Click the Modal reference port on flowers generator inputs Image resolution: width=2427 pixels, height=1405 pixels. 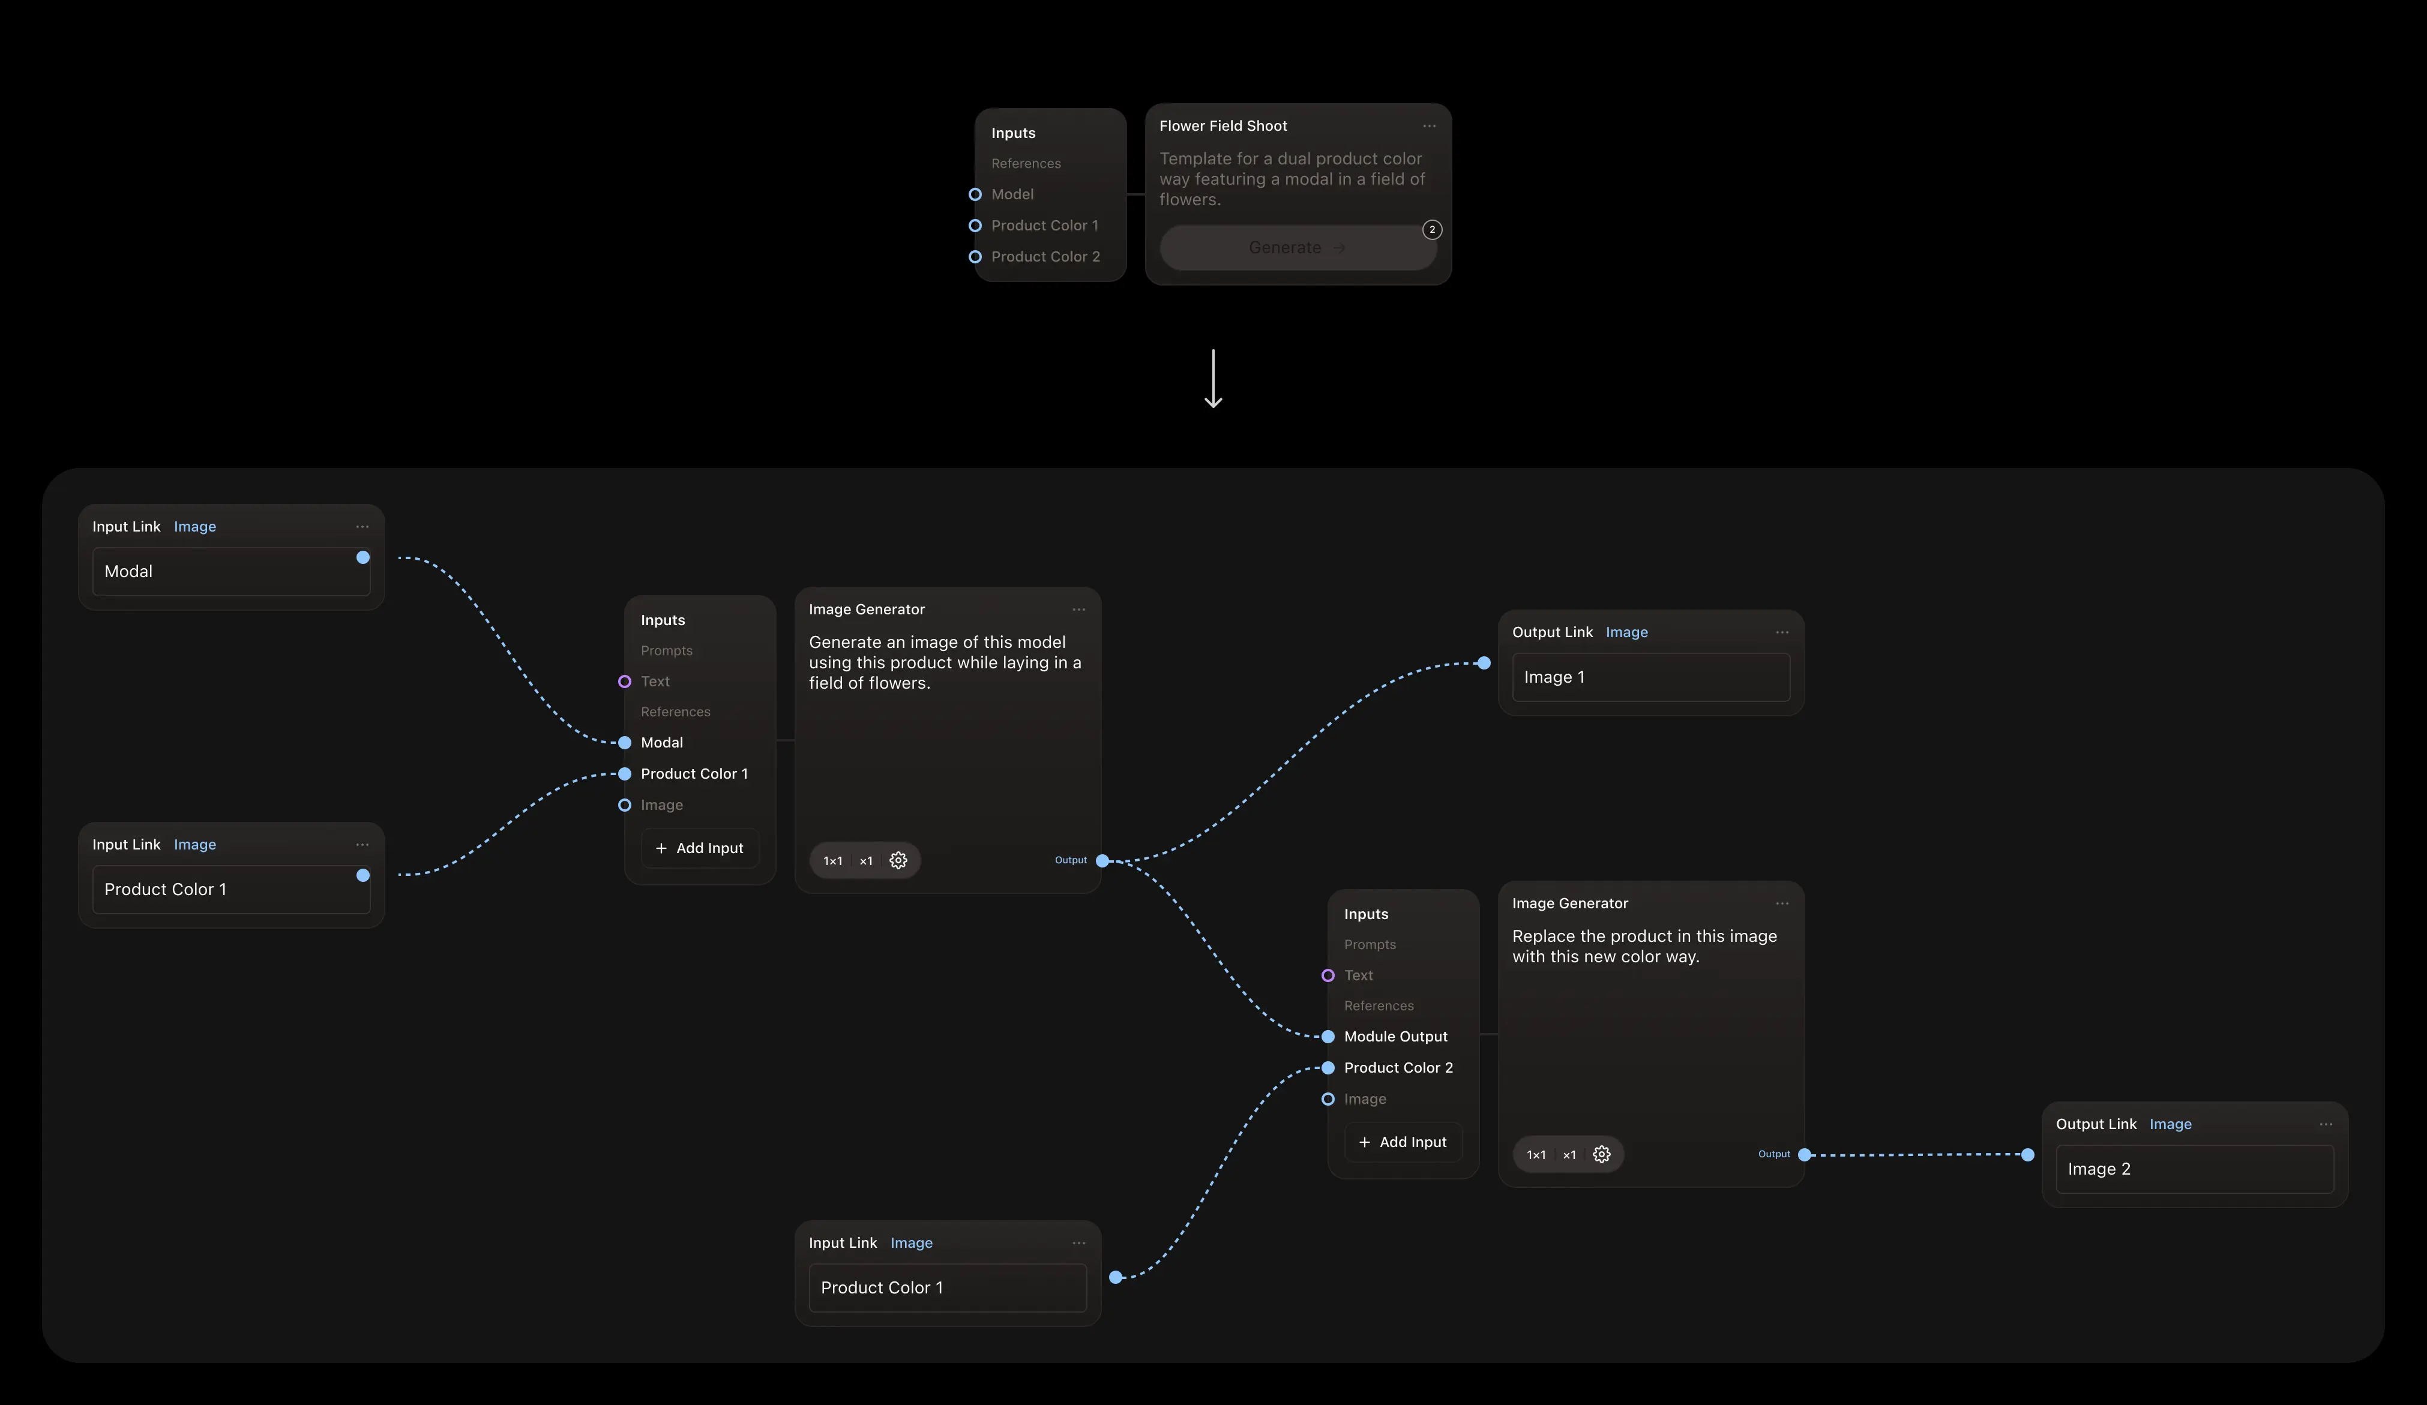coord(624,743)
